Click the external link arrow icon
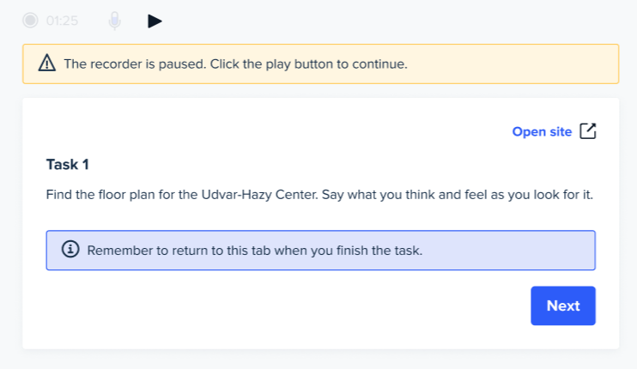Screen dimensions: 637x369 [588, 131]
